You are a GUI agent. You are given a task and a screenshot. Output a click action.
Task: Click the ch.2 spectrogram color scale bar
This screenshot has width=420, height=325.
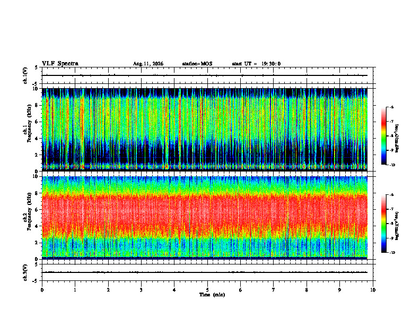pyautogui.click(x=383, y=224)
